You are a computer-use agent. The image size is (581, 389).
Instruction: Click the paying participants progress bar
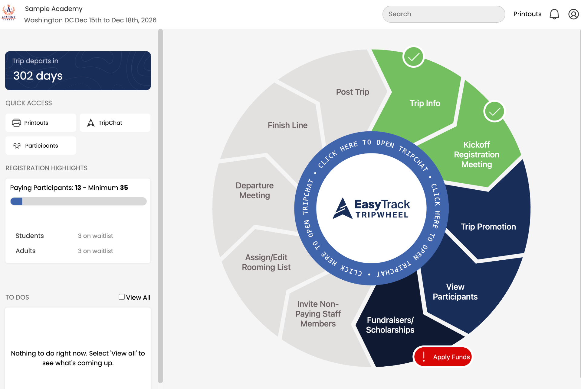(78, 201)
